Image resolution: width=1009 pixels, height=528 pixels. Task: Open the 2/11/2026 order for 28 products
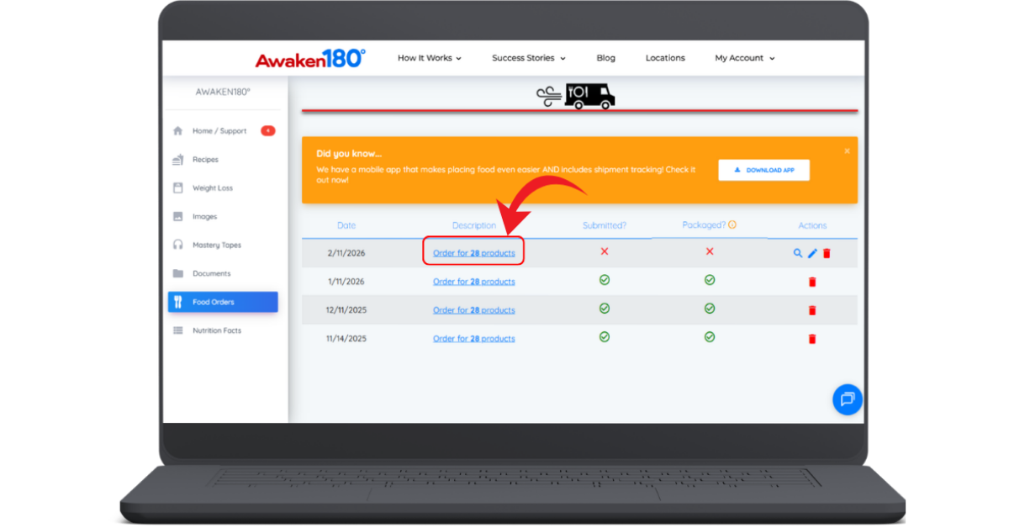click(474, 253)
